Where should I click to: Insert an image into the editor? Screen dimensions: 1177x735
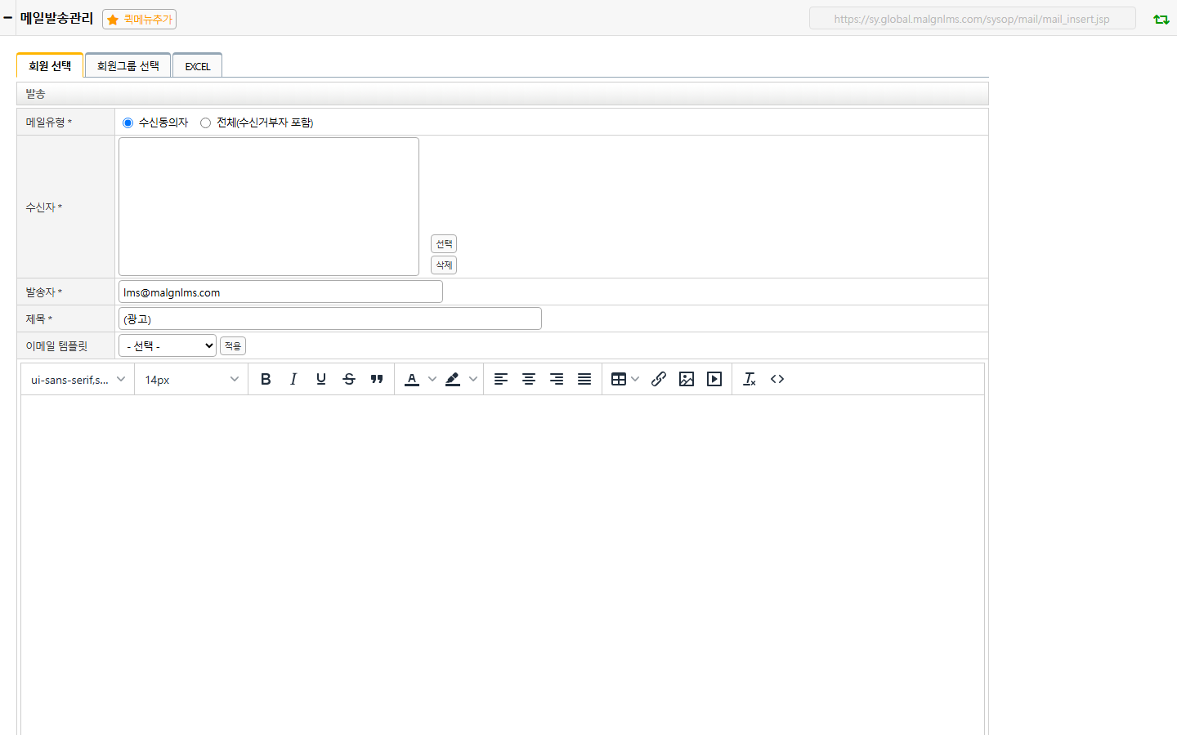[687, 379]
